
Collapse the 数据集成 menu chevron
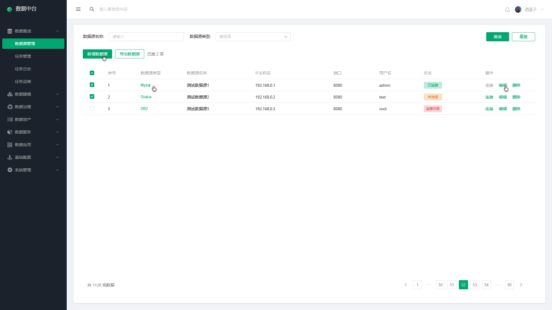point(57,31)
